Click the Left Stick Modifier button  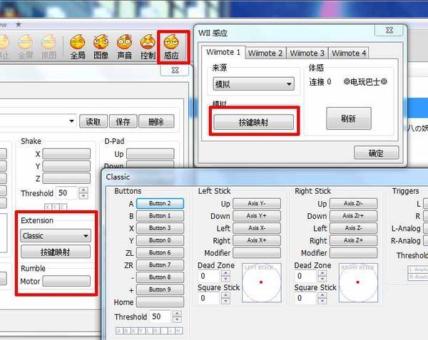coord(257,253)
